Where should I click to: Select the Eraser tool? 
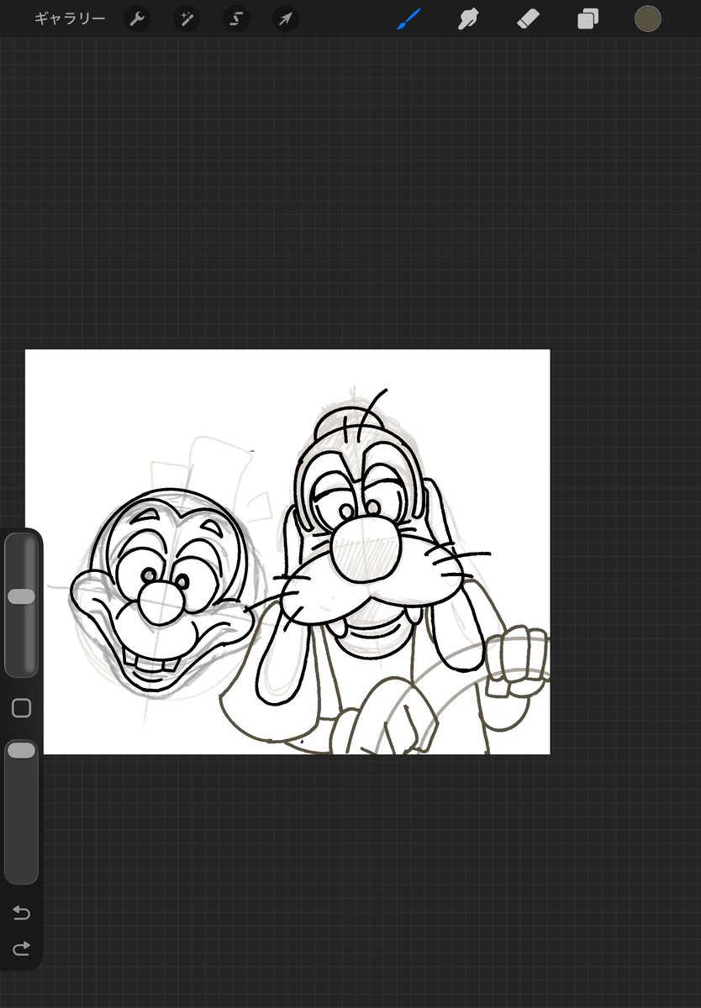tap(528, 18)
